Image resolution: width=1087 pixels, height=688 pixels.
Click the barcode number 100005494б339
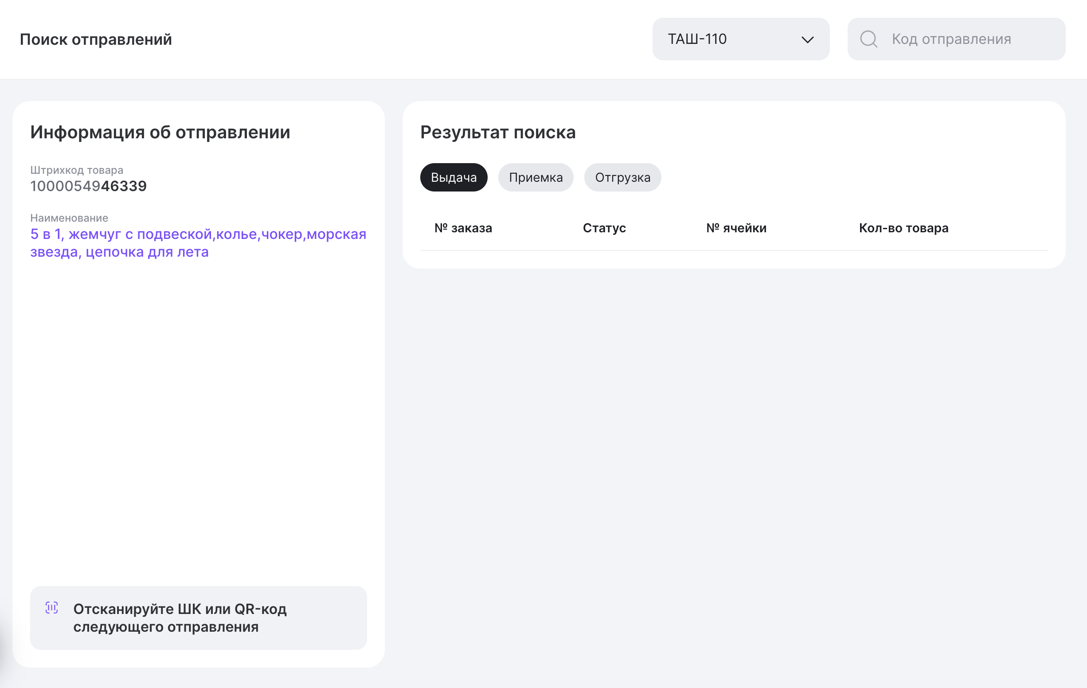[x=89, y=186]
